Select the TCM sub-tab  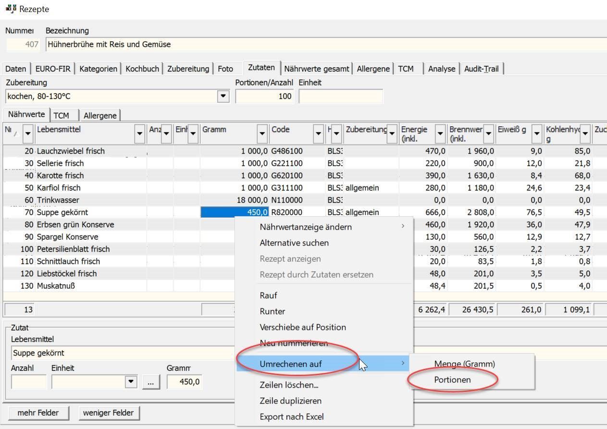coord(61,115)
